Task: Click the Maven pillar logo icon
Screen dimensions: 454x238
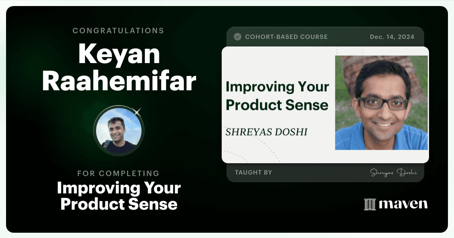Action: (369, 204)
